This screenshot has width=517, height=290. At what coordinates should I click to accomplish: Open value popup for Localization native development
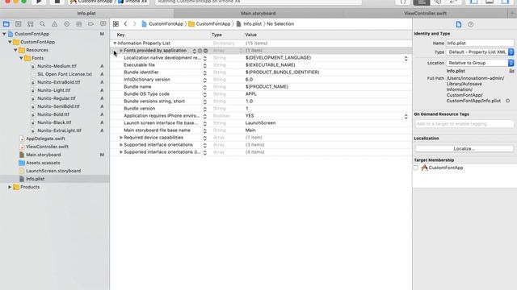406,59
